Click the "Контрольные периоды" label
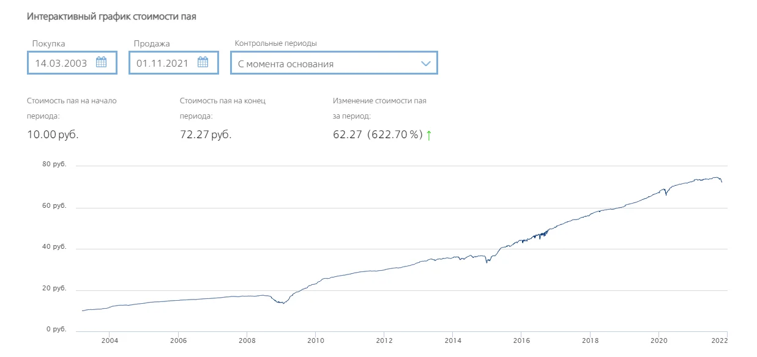The width and height of the screenshot is (757, 357). point(276,43)
